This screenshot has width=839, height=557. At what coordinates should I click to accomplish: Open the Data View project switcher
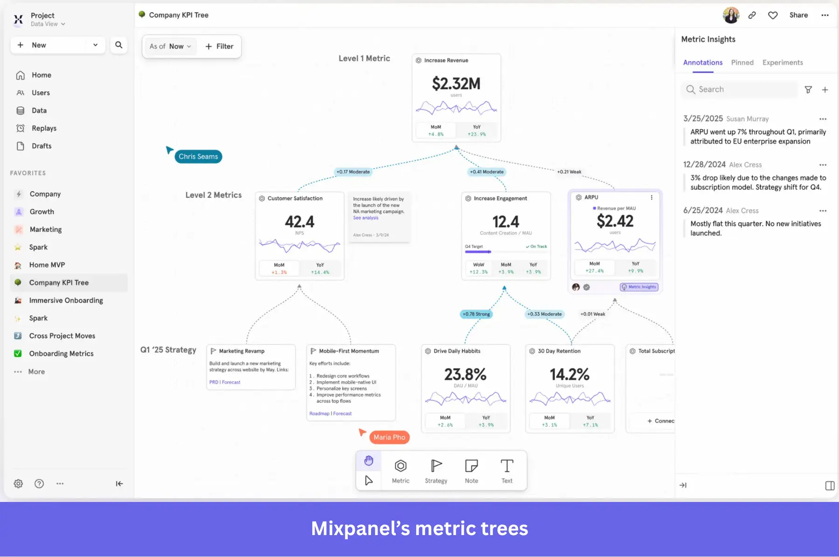pos(48,24)
